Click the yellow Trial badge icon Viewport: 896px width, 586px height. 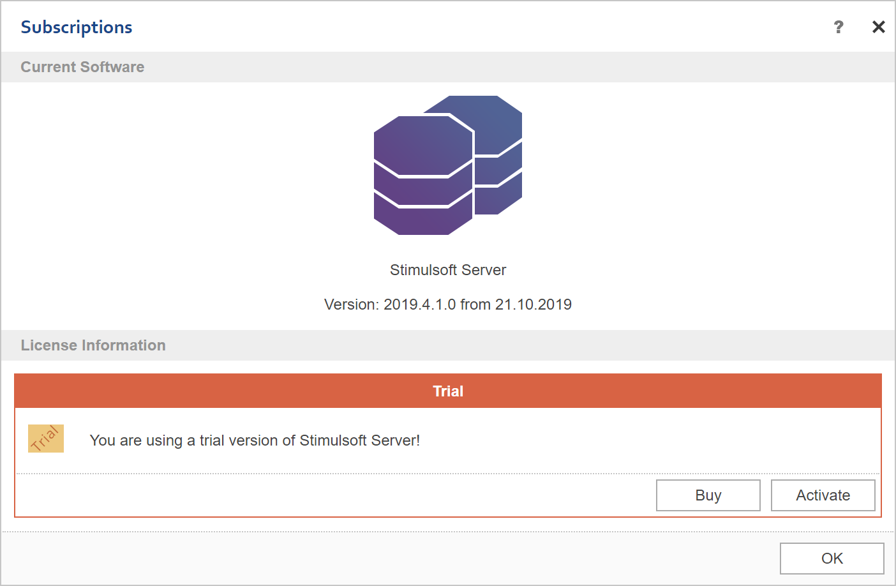[x=46, y=439]
